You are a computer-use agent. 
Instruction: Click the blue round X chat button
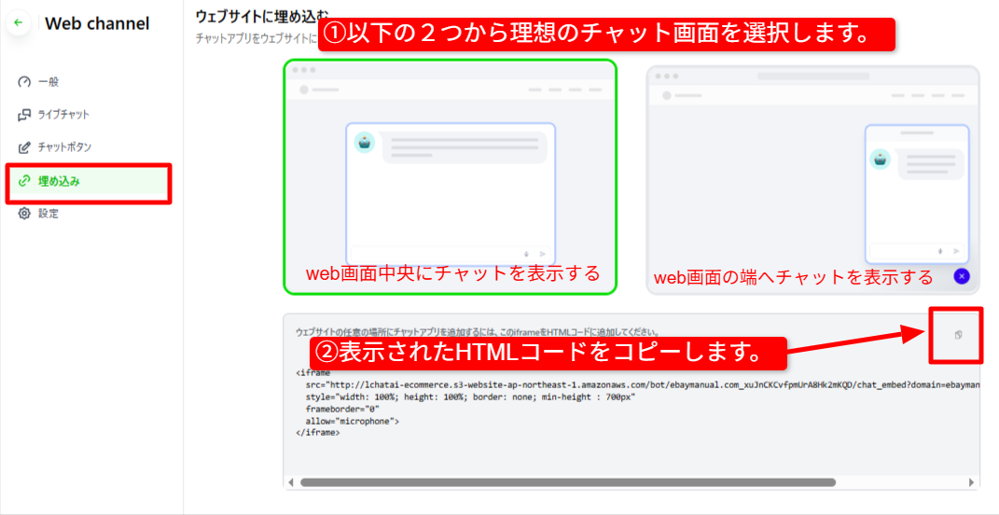tap(962, 276)
